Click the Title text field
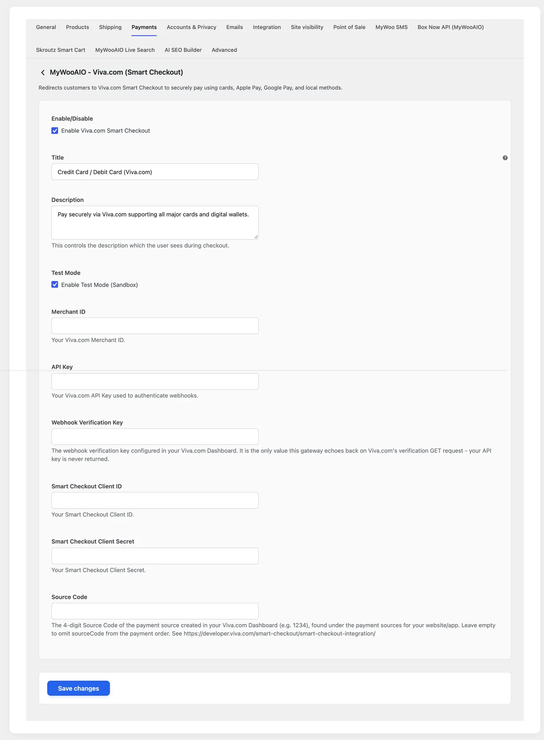Viewport: 544px width, 740px height. [155, 172]
